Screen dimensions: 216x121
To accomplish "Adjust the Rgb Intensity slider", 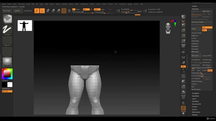I will (x=83, y=12).
